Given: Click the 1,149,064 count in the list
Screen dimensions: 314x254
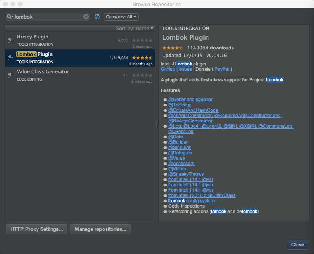Looking at the screenshot, I should tap(119, 58).
